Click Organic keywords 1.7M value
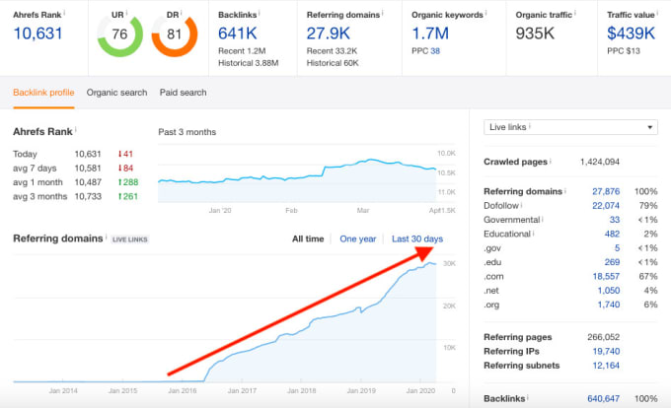Viewport: 671px width, 408px height. pos(430,34)
